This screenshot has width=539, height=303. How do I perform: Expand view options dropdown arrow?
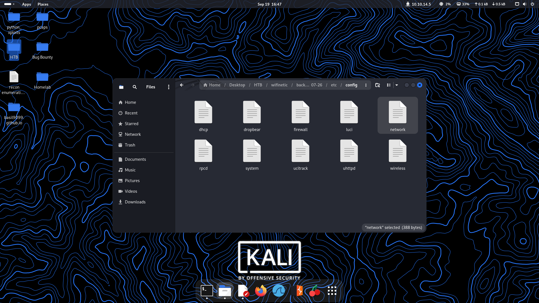point(397,85)
